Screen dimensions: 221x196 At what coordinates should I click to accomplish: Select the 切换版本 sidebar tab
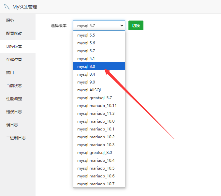click(18, 46)
